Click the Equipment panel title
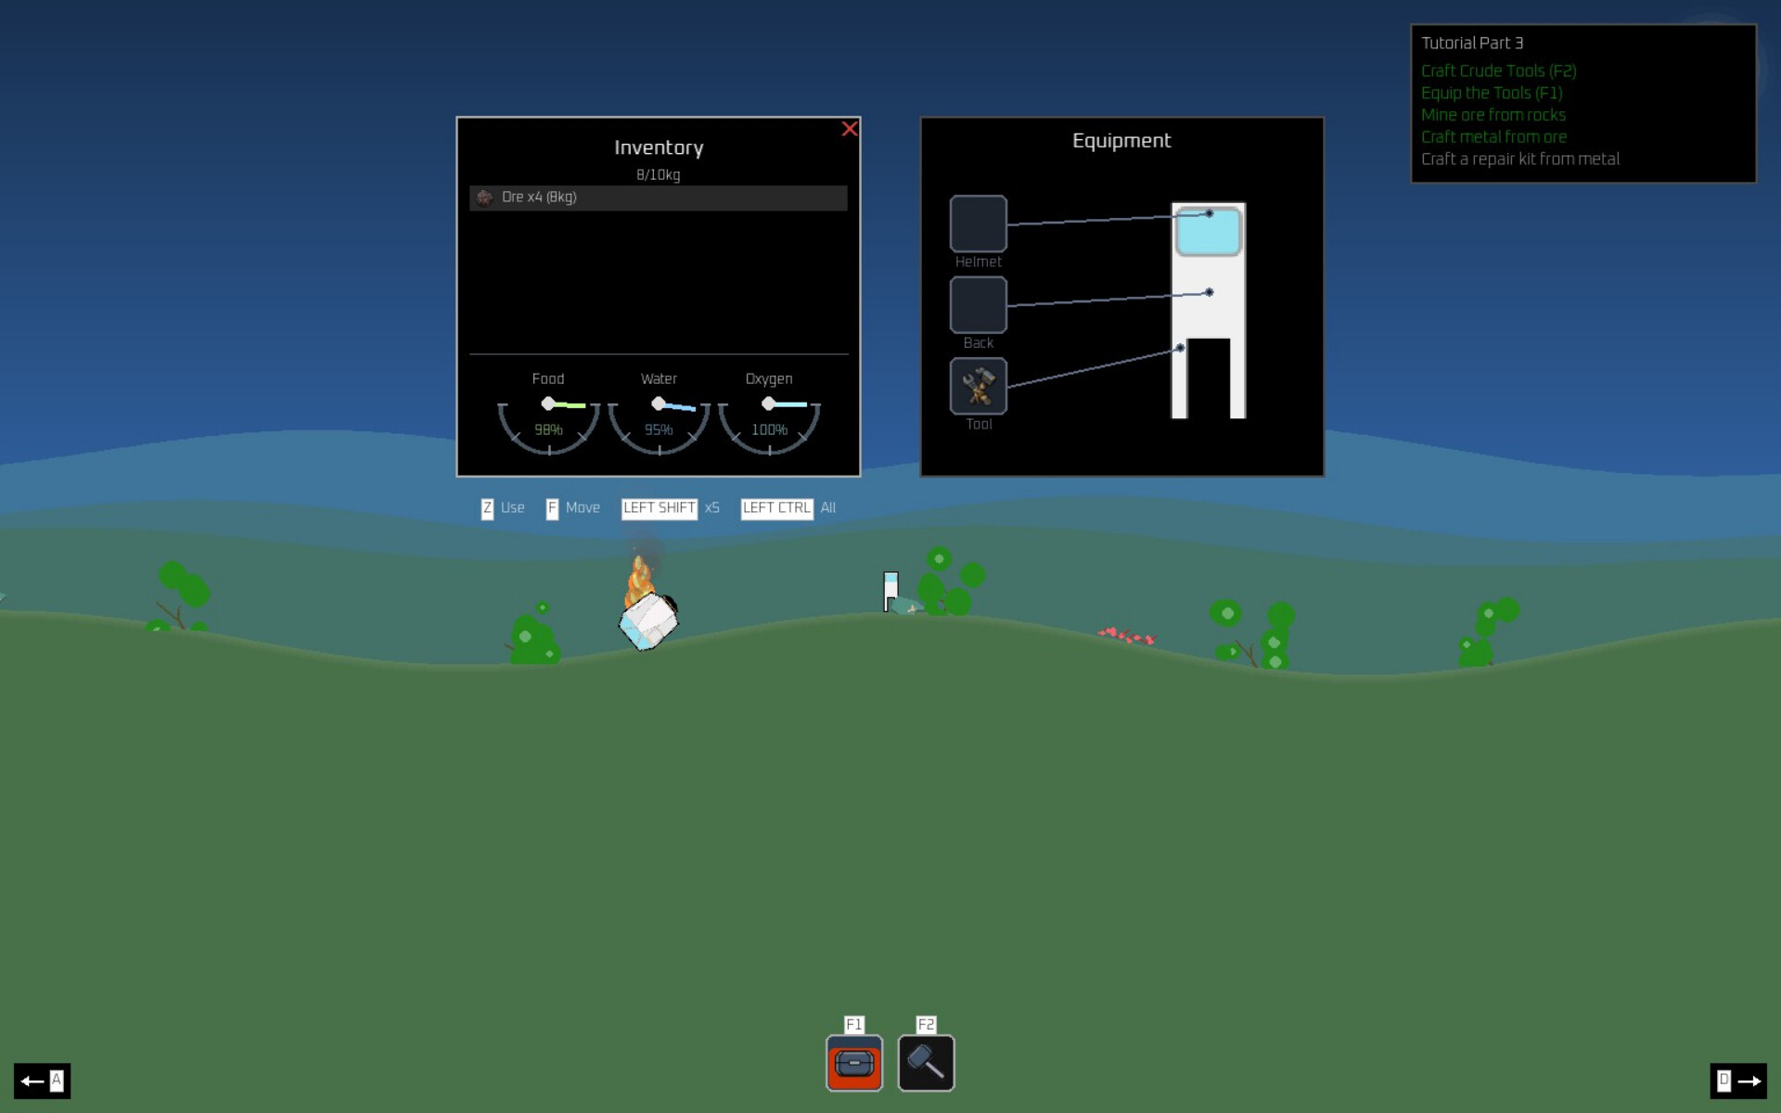Screen dimensions: 1781x1113 click(1121, 140)
